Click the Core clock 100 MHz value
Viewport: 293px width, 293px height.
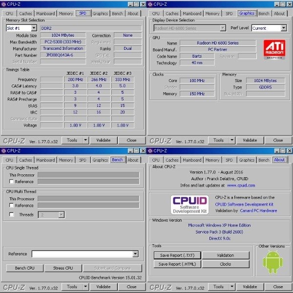click(x=197, y=81)
